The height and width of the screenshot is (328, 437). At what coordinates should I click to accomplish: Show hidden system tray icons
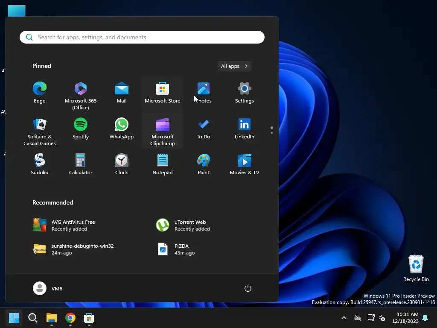[344, 318]
